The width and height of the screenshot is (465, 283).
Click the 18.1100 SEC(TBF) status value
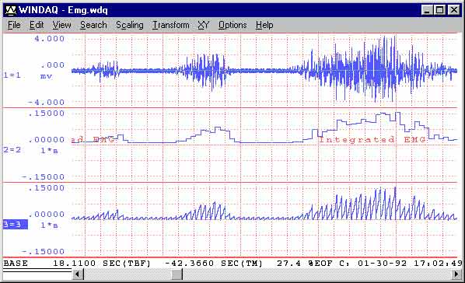pyautogui.click(x=102, y=264)
